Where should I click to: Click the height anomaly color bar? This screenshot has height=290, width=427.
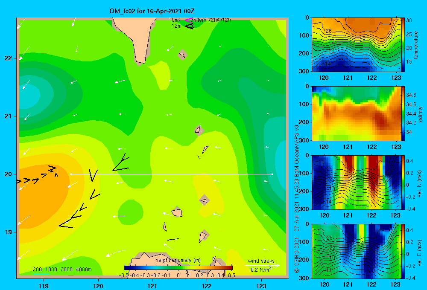(x=178, y=268)
